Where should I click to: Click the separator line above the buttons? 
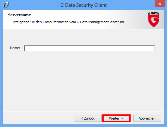83,111
